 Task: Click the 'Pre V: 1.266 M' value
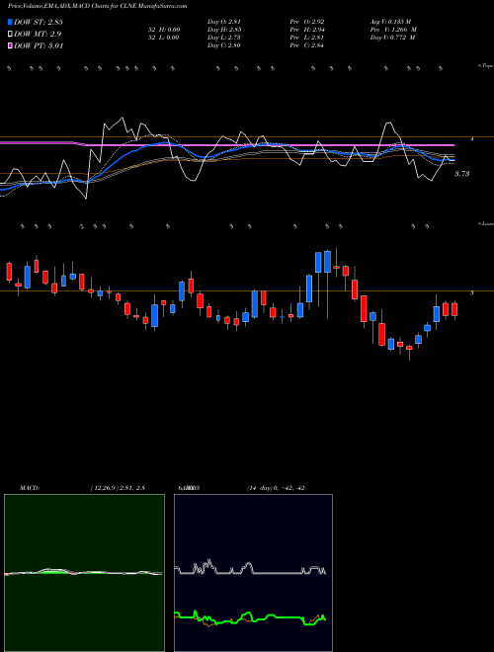pyautogui.click(x=393, y=30)
